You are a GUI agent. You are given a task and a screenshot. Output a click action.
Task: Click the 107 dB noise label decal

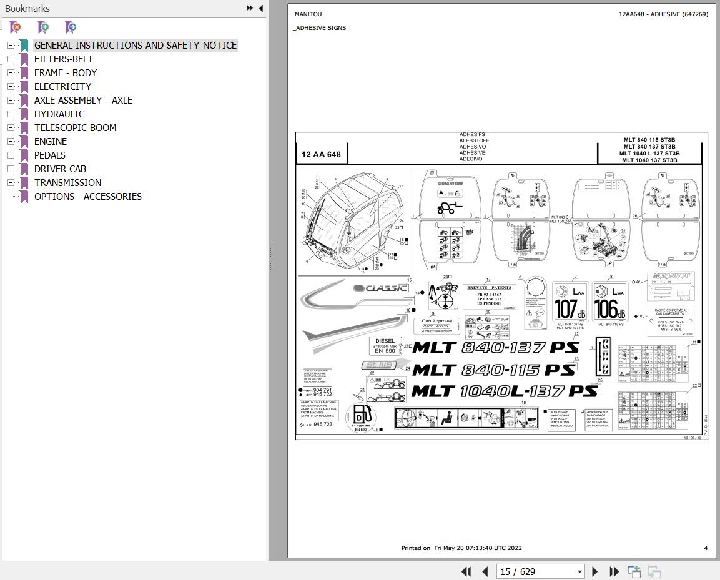(x=570, y=302)
